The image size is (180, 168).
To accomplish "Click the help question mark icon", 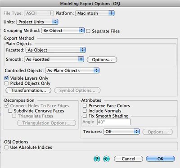I will tap(97, 159).
